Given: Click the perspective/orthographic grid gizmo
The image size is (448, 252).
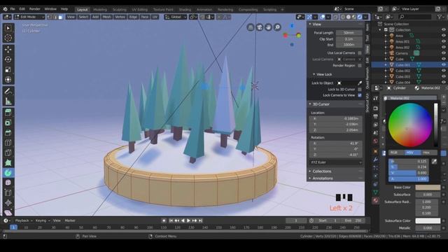Looking at the screenshot, I should point(251,27).
